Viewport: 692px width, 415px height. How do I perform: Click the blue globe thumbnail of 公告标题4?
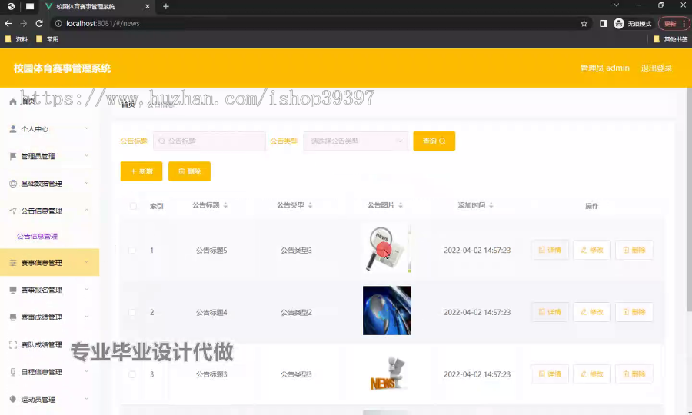(387, 310)
